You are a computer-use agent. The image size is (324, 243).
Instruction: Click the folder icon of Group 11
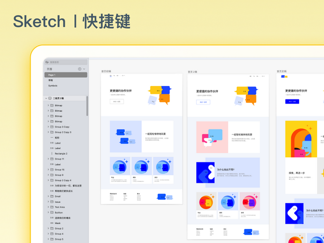pyautogui.click(x=52, y=159)
